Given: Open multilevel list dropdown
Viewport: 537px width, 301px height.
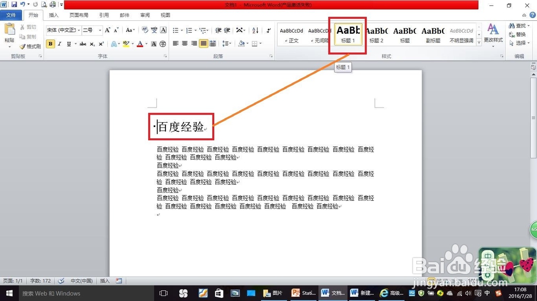Looking at the screenshot, I should click(204, 31).
